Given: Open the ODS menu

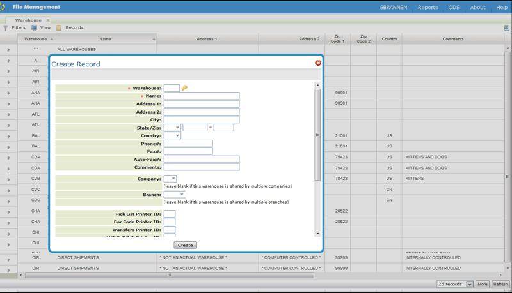Looking at the screenshot, I should tap(454, 8).
